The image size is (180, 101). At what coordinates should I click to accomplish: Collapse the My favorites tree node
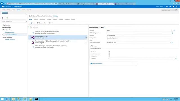coord(3,25)
